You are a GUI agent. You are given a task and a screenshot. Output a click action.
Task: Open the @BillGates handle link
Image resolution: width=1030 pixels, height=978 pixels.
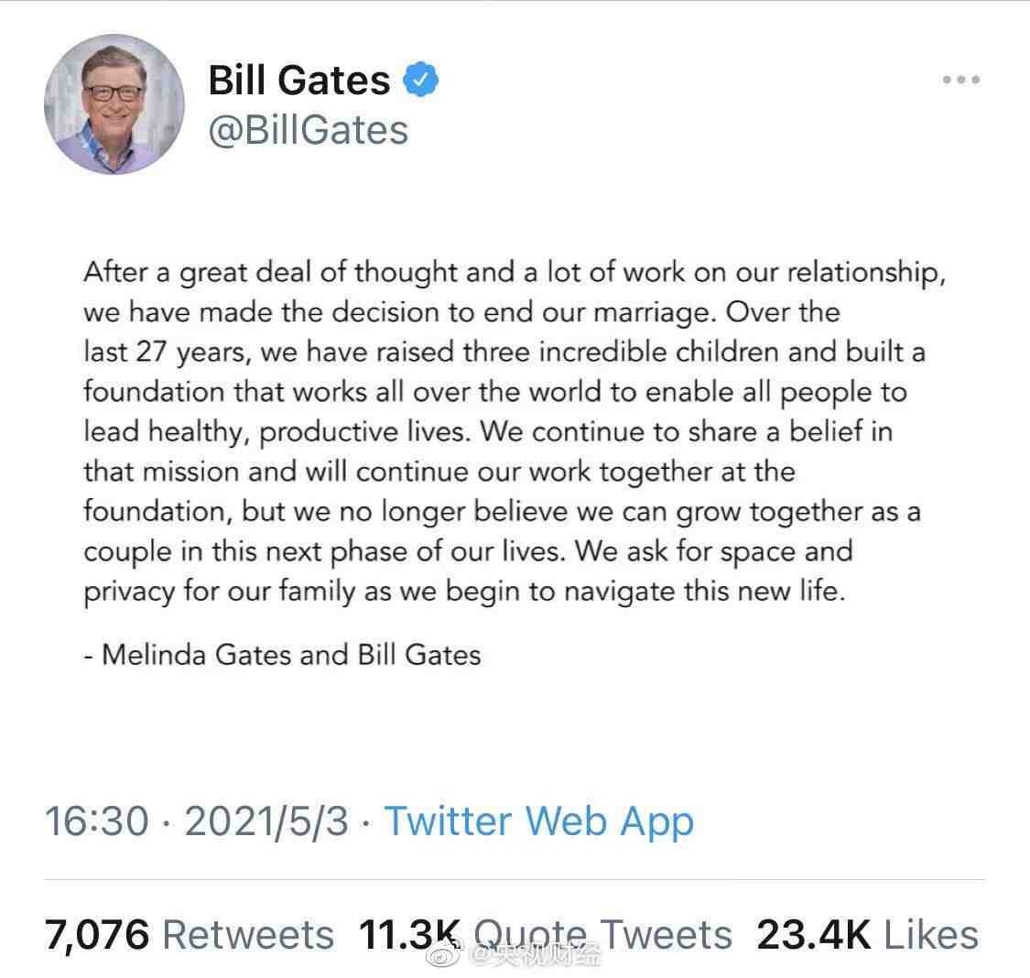[x=308, y=130]
